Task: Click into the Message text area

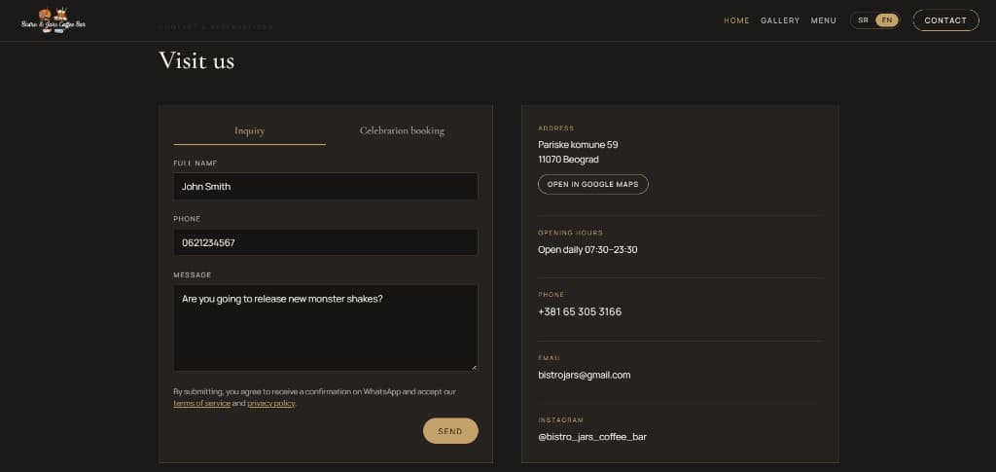Action: [x=325, y=328]
